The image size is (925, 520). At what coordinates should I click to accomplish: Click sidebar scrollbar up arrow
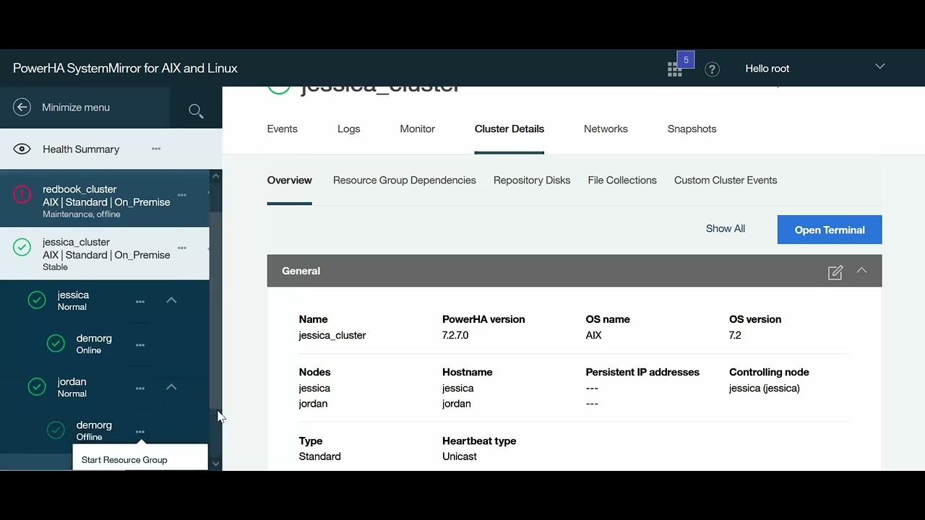coord(215,176)
